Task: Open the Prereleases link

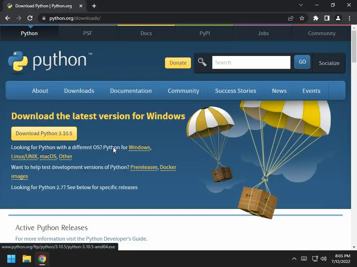Action: [x=144, y=167]
